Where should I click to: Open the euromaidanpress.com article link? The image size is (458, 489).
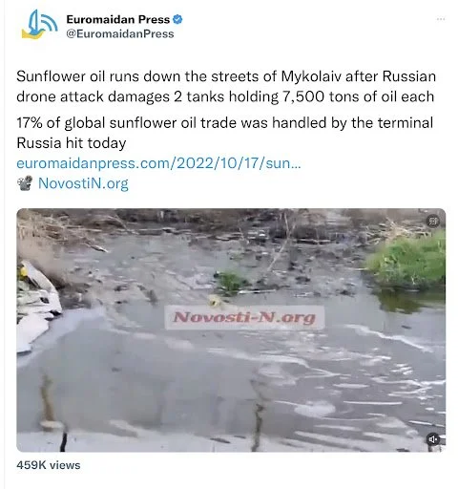click(x=158, y=163)
